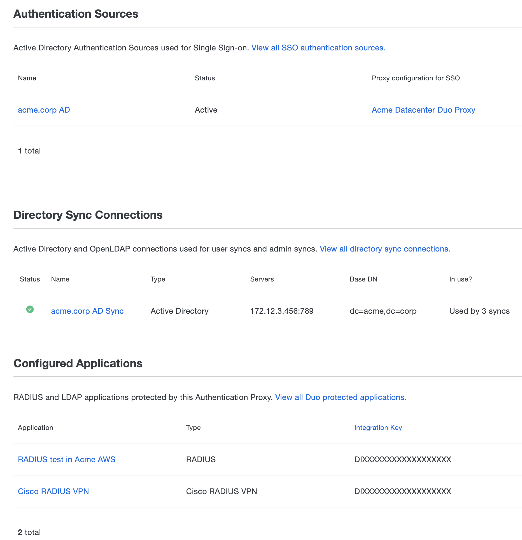Sort applications by Integration Key
Viewport: 522px width, 540px height.
(x=378, y=428)
